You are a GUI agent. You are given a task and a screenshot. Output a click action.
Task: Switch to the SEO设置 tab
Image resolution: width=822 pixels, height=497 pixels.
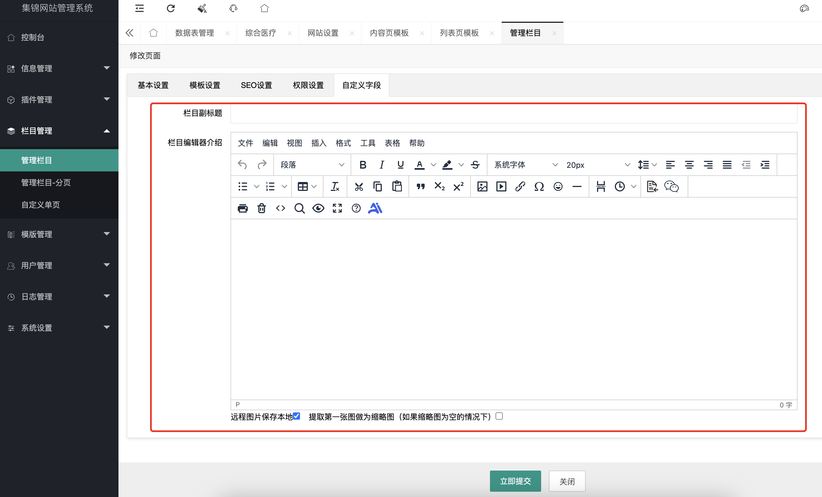256,85
